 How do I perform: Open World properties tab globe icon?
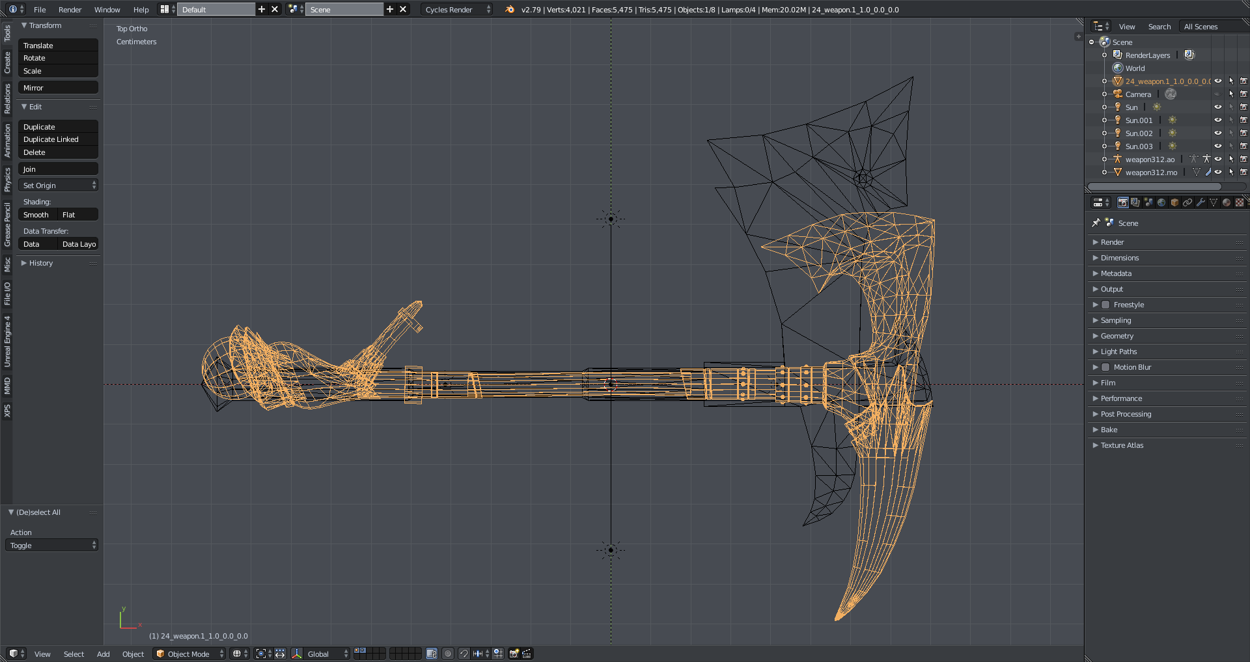[x=1161, y=202]
